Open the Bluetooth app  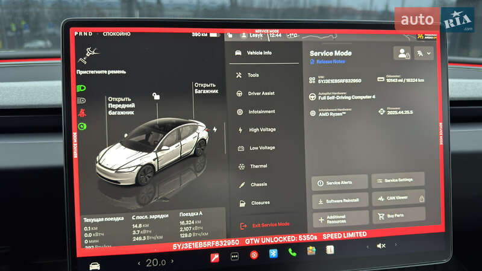click(x=274, y=254)
